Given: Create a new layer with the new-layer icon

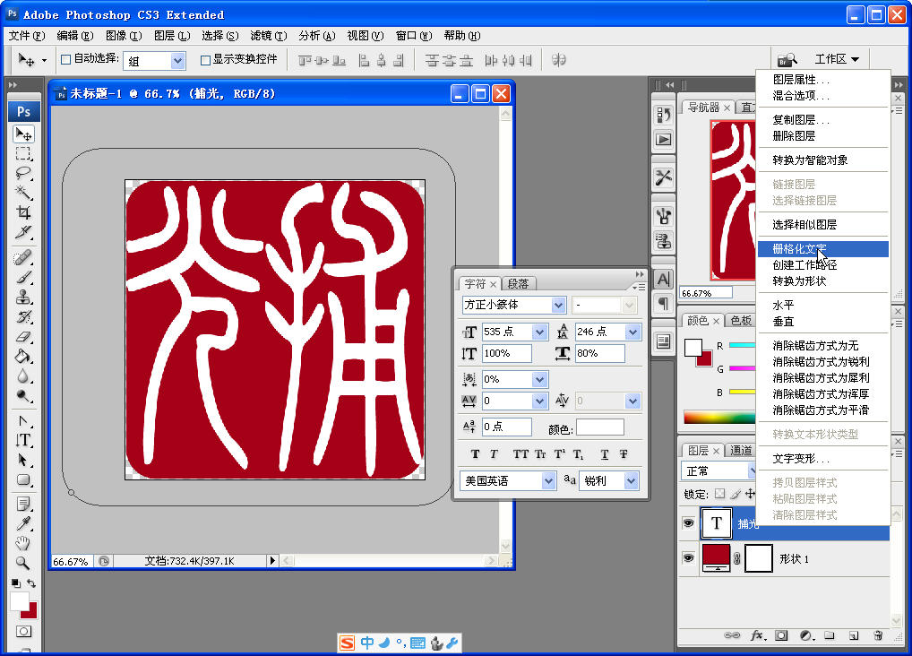Looking at the screenshot, I should pyautogui.click(x=854, y=636).
